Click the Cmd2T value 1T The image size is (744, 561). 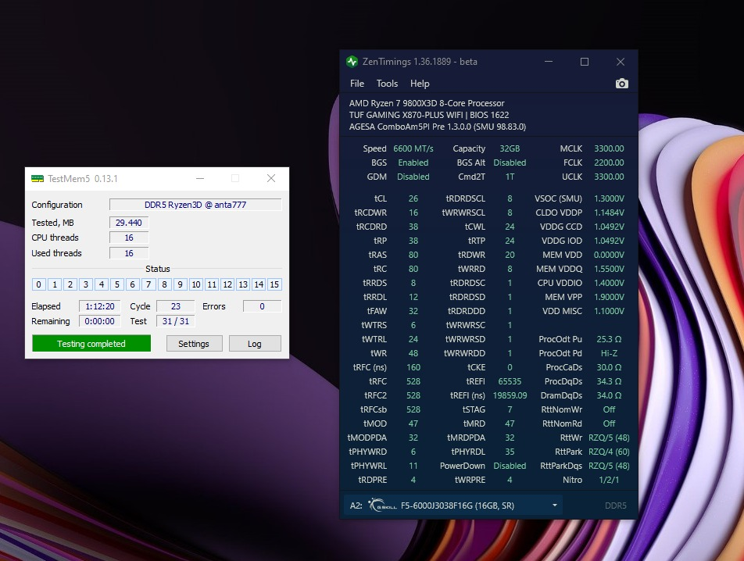[x=510, y=177]
